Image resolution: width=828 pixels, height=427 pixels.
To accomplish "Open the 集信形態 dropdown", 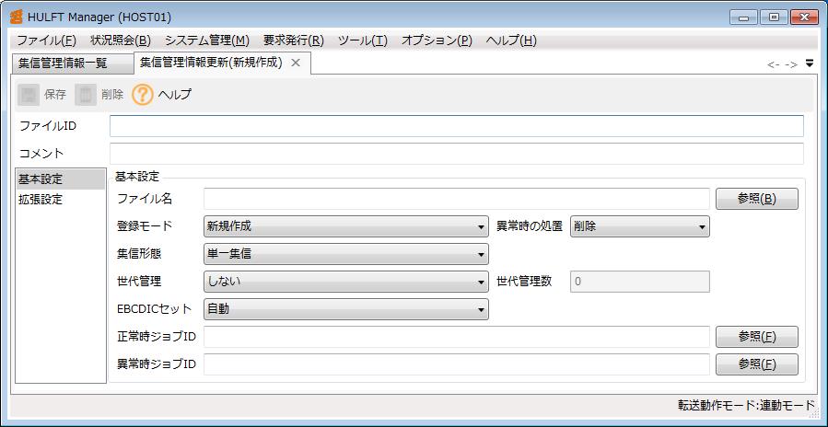I will point(346,254).
